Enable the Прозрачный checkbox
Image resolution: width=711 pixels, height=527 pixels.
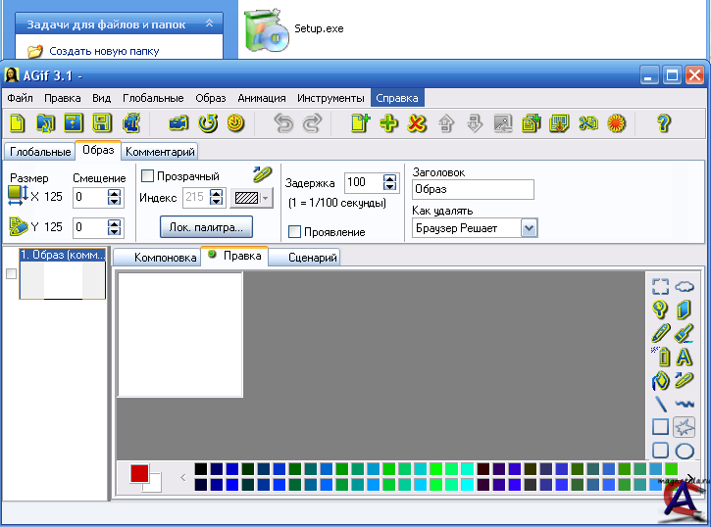coord(148,176)
